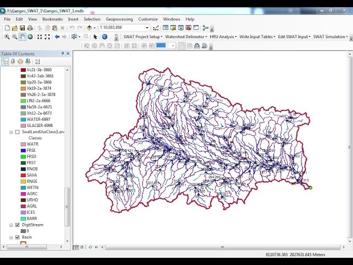Viewport: 353px width, 265px height.
Task: Click Fixed Zoom In arrows
Action: (x=40, y=37)
